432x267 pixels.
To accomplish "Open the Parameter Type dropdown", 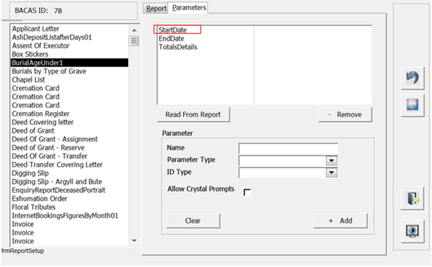I will [331, 160].
